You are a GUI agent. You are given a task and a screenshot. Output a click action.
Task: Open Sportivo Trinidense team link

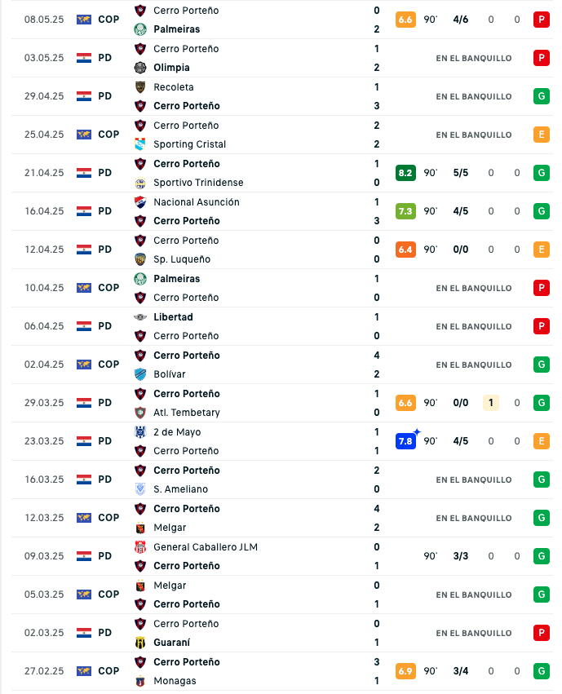(198, 183)
